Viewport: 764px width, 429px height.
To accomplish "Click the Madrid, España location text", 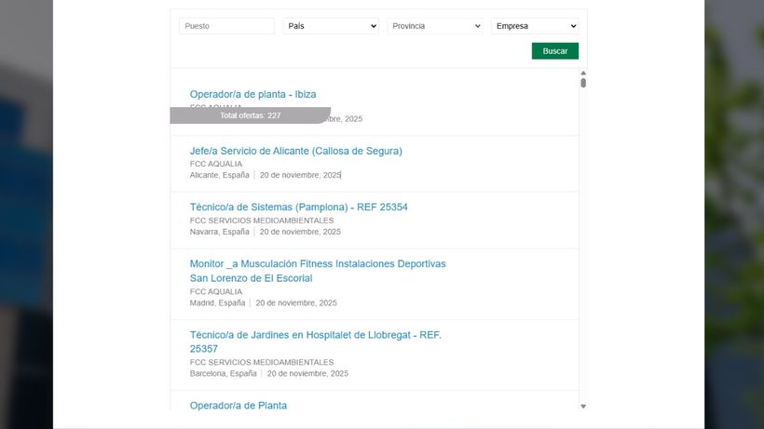I will 217,302.
